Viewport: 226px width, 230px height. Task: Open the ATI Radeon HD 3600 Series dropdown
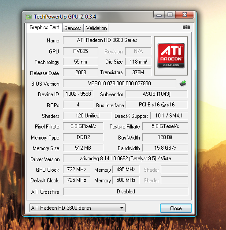coord(78,208)
